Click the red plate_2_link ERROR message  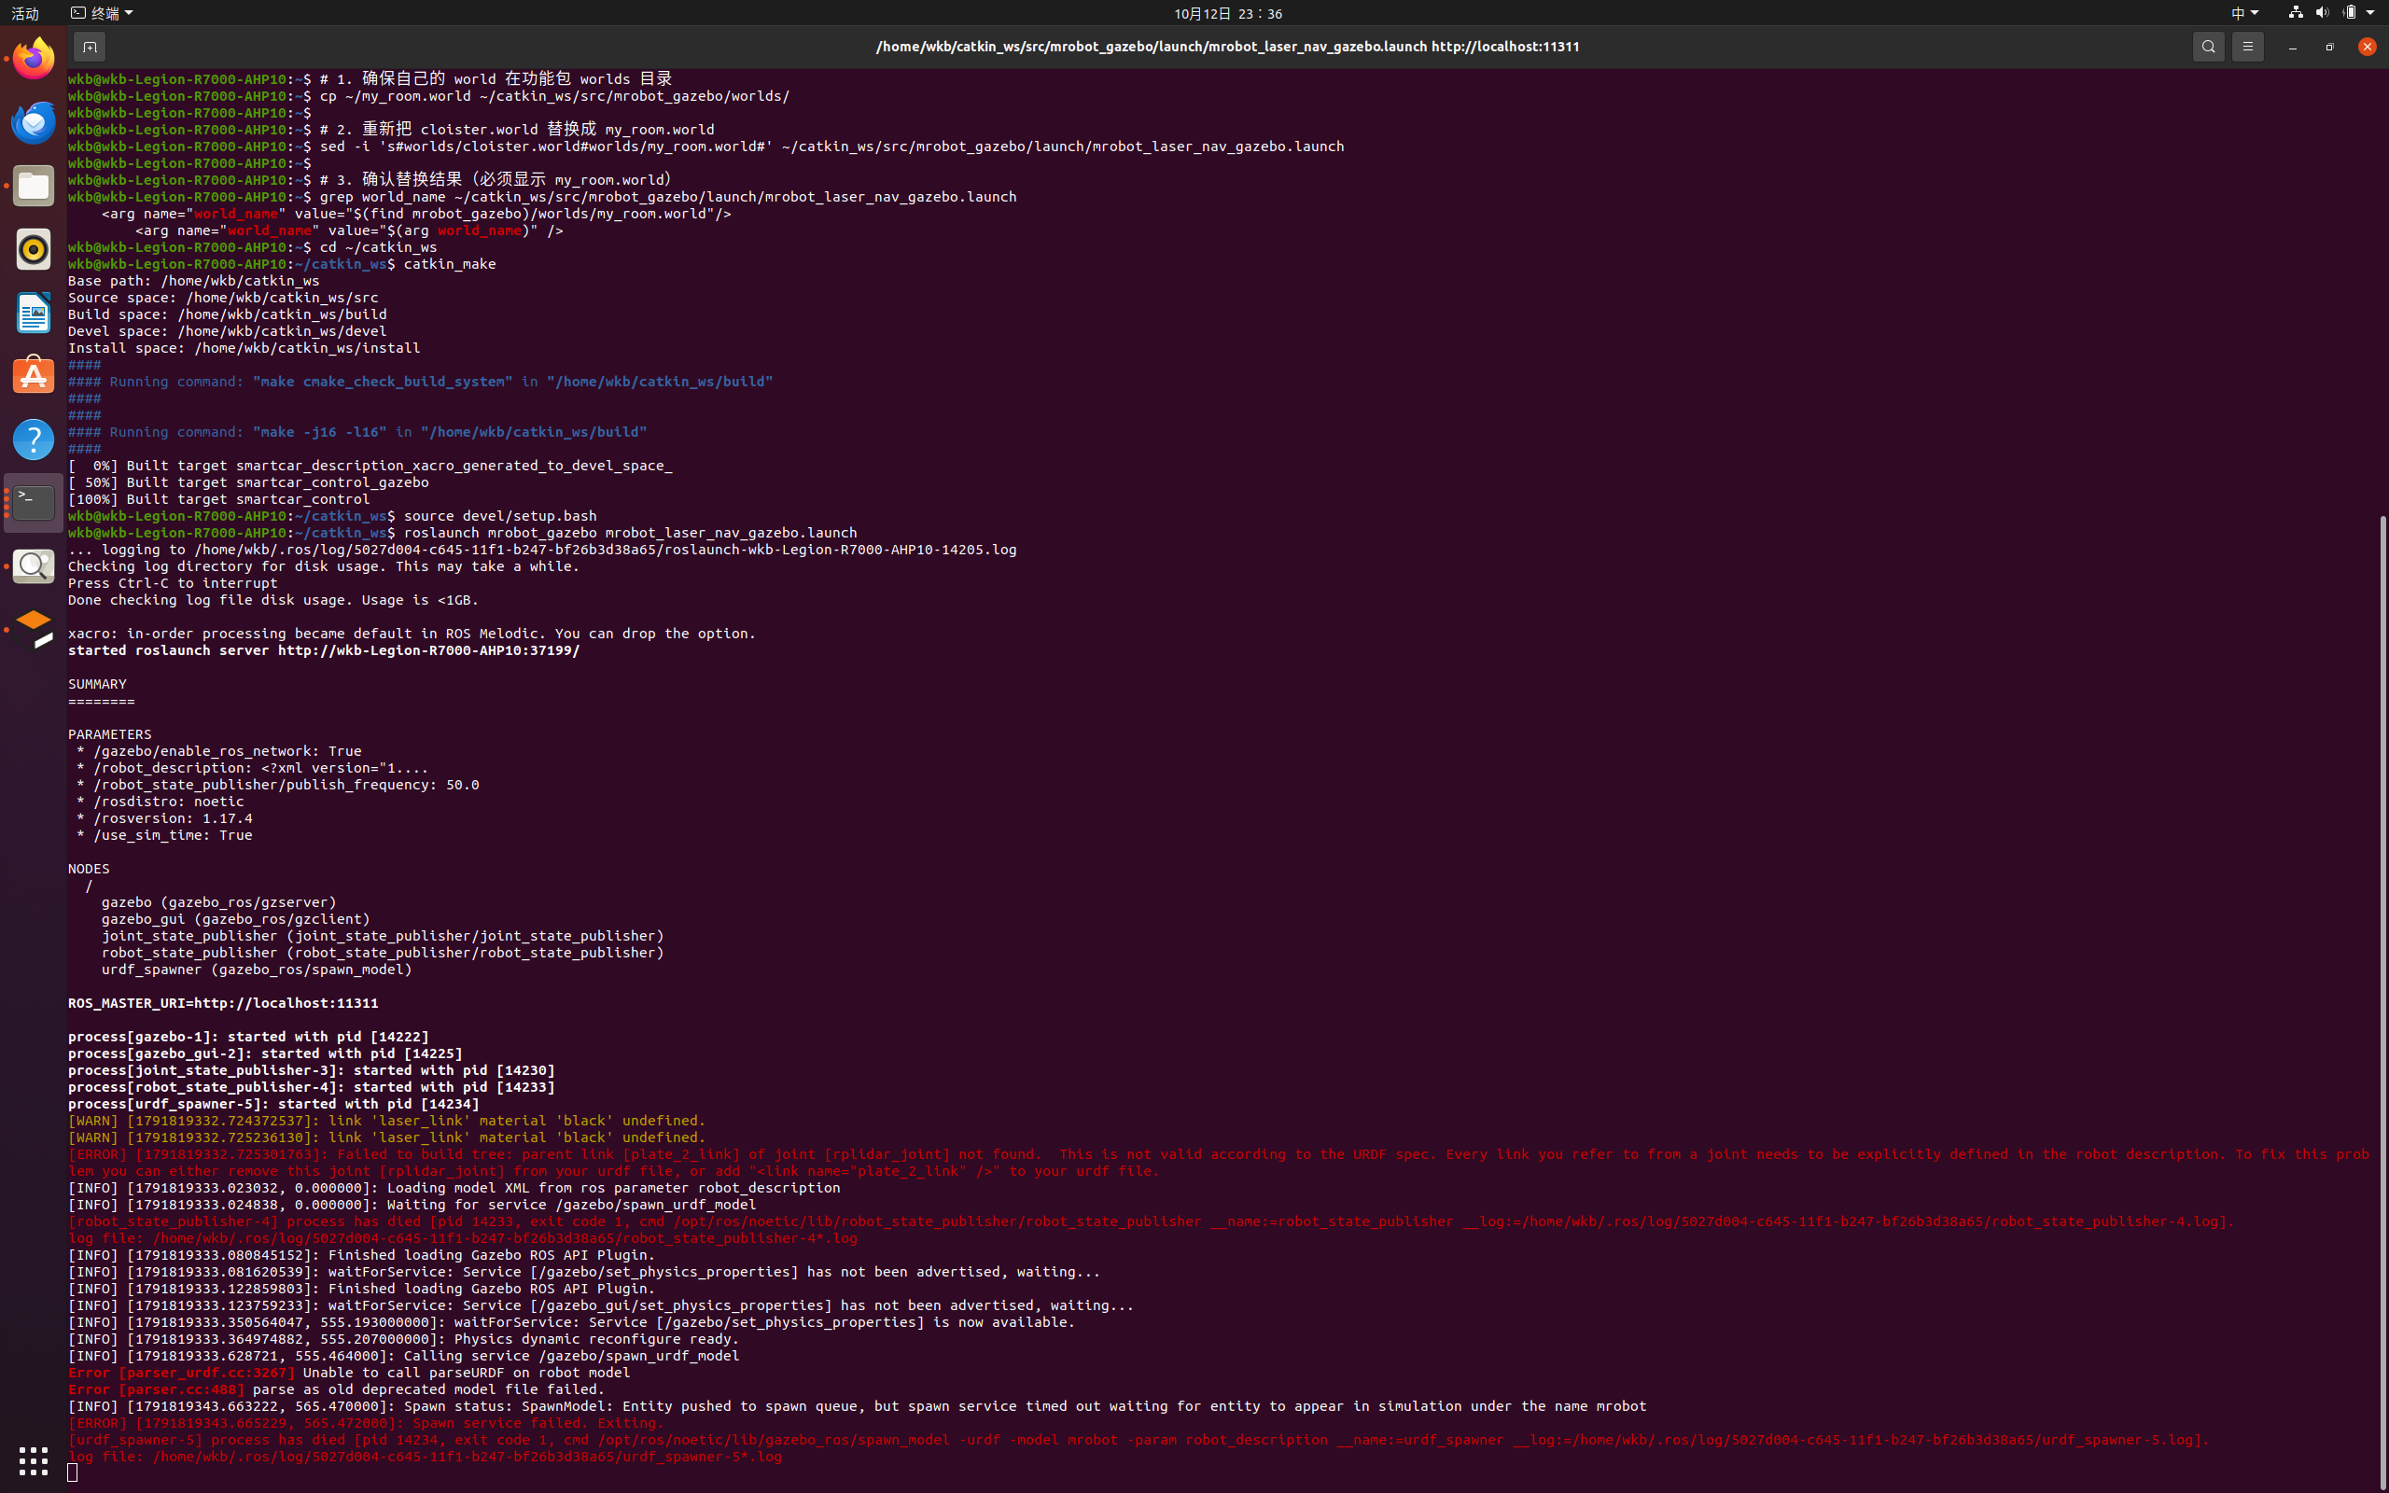(x=1218, y=1163)
